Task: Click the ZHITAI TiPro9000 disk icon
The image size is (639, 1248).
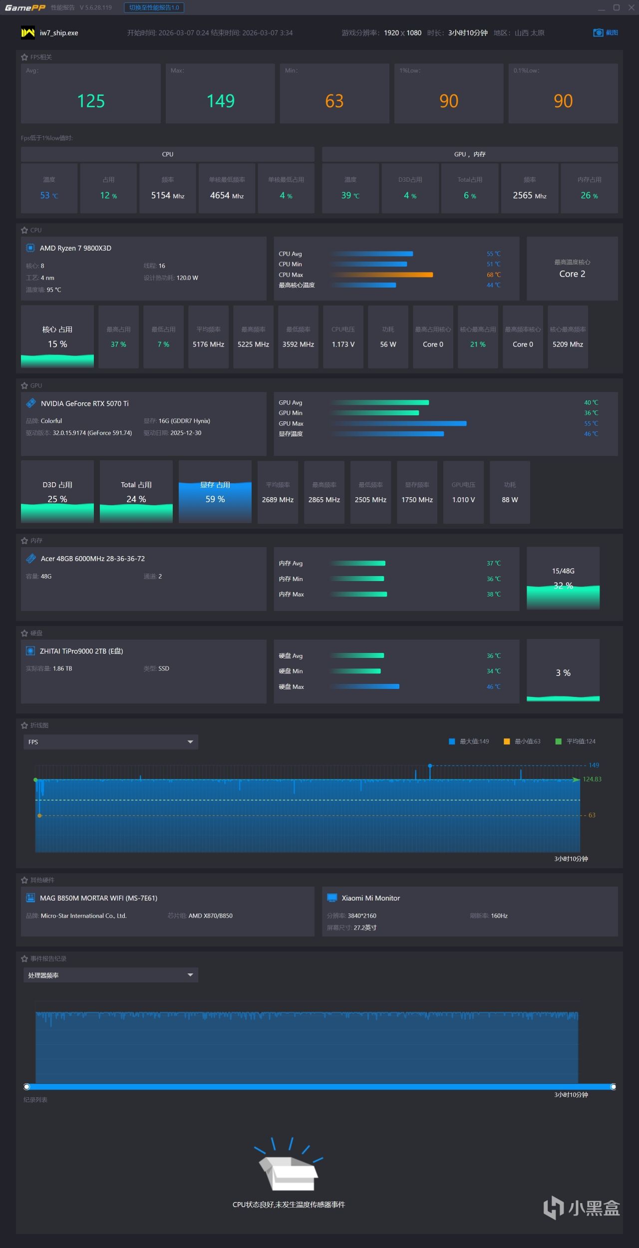Action: click(30, 650)
